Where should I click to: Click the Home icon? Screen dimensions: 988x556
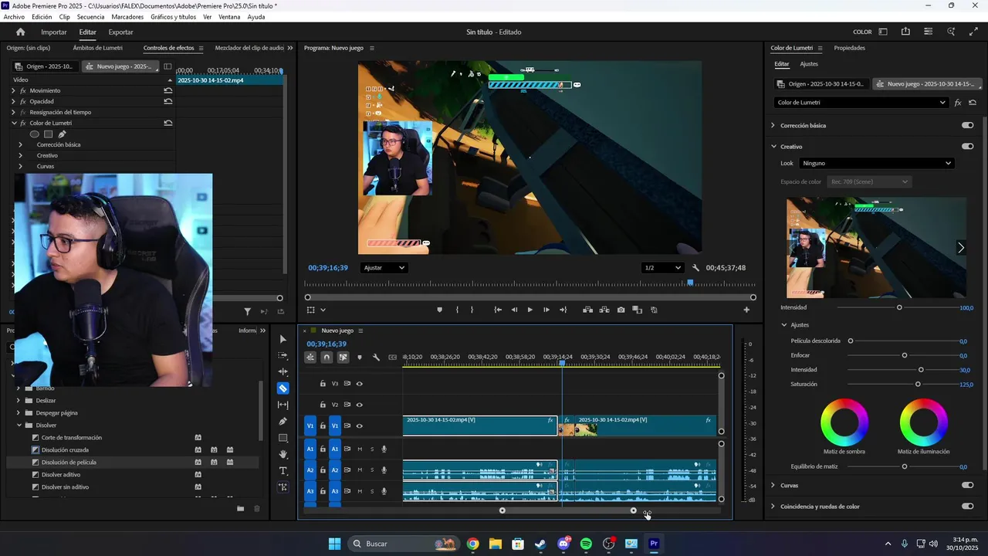(21, 32)
